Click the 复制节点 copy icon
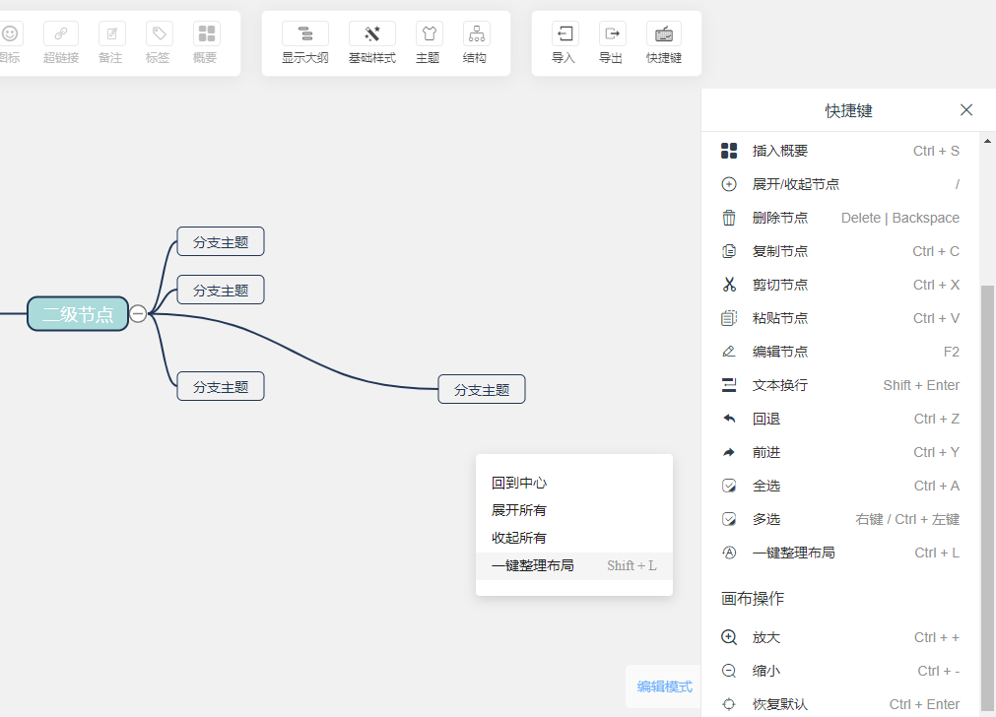Viewport: 996px width, 717px height. [x=729, y=251]
